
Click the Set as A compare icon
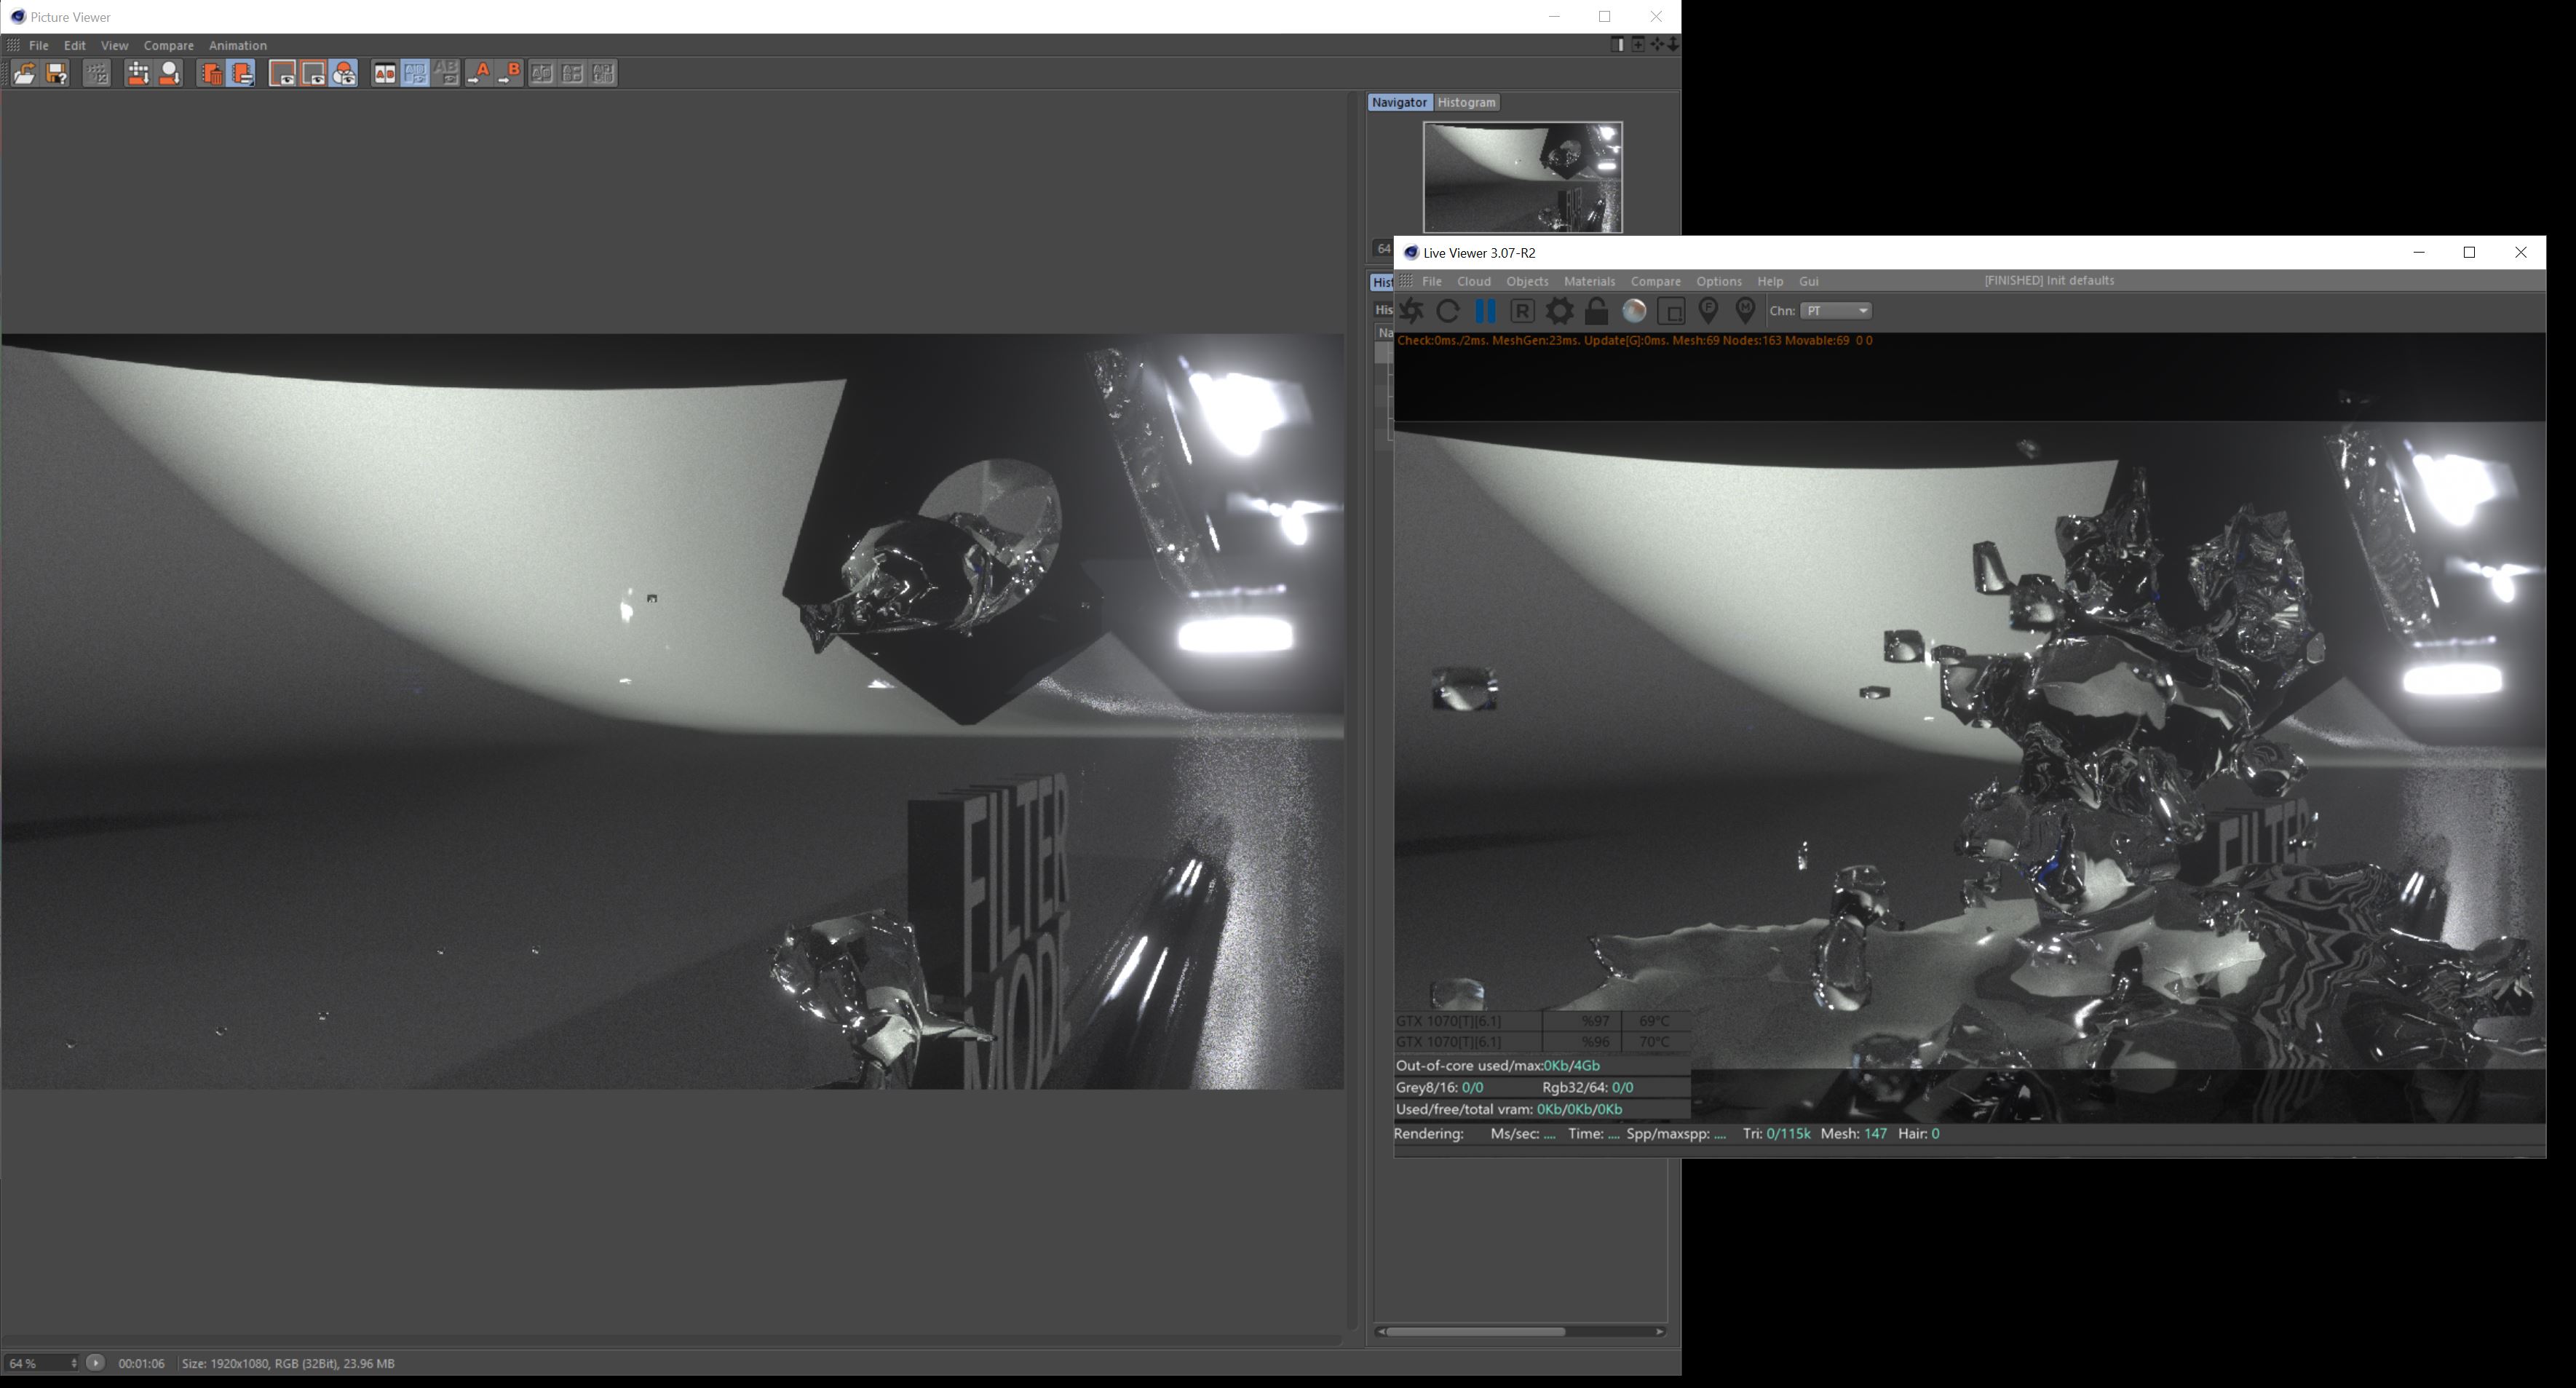coord(479,73)
